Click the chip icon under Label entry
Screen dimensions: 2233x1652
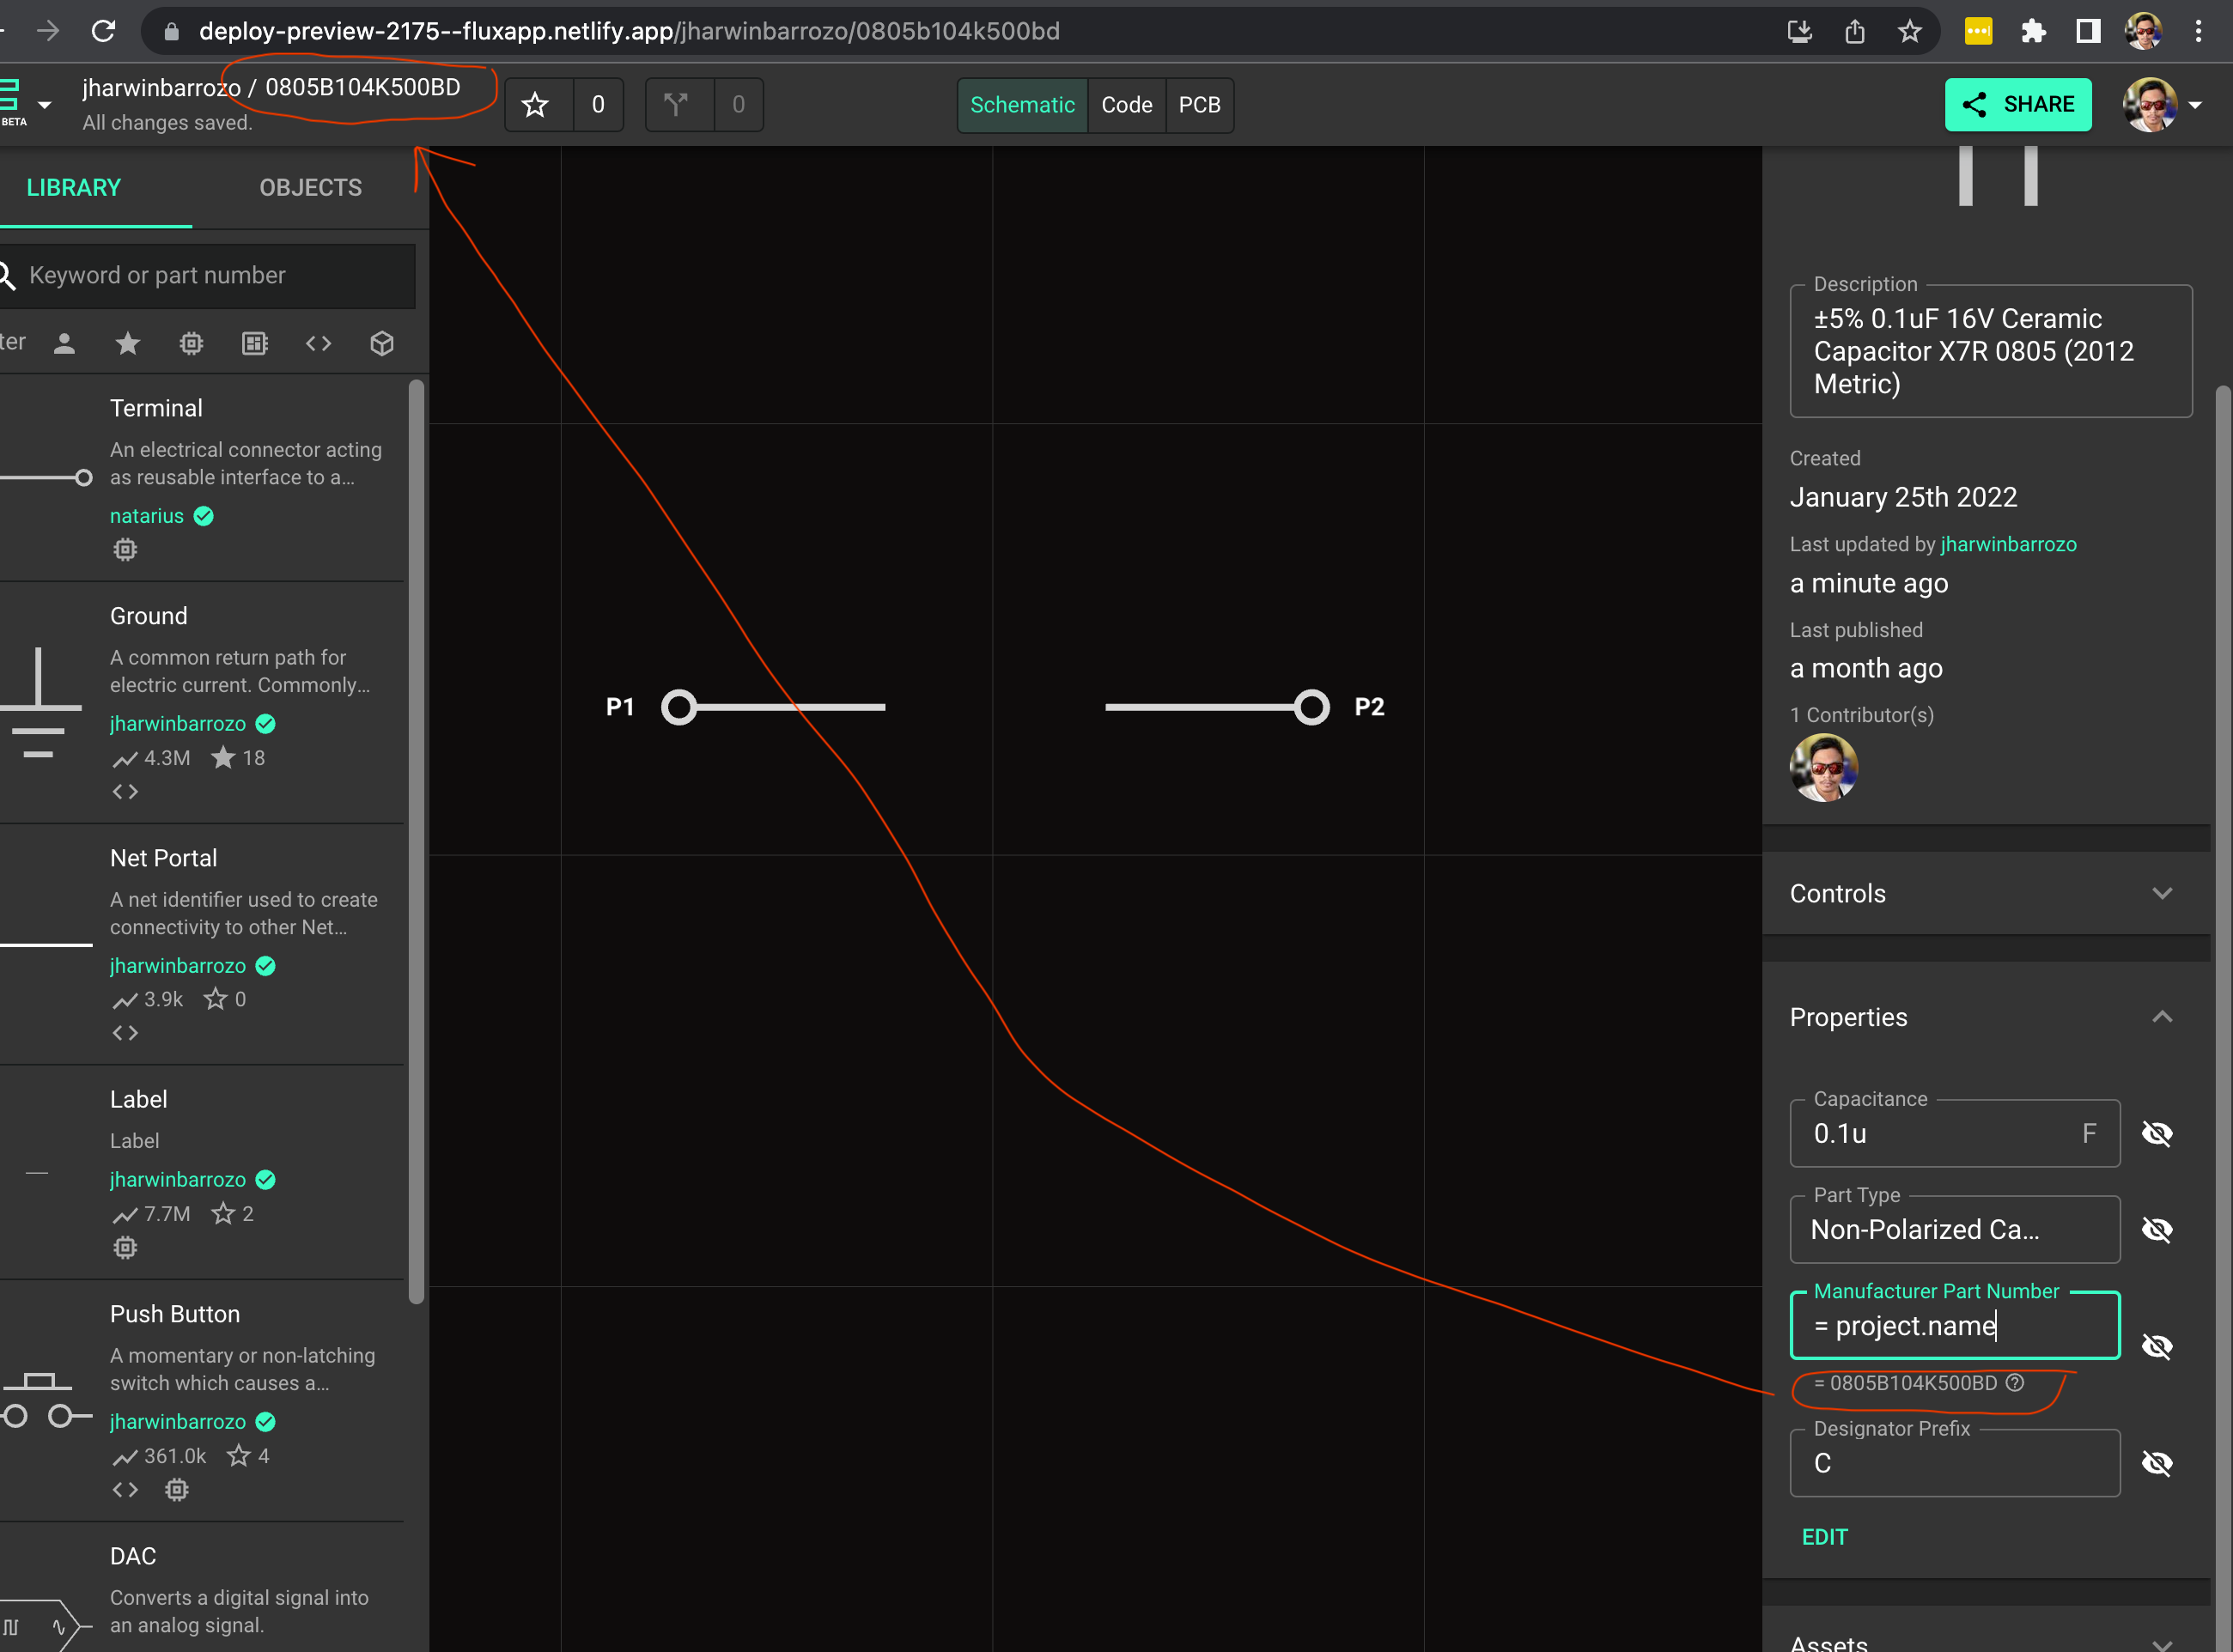[x=125, y=1247]
